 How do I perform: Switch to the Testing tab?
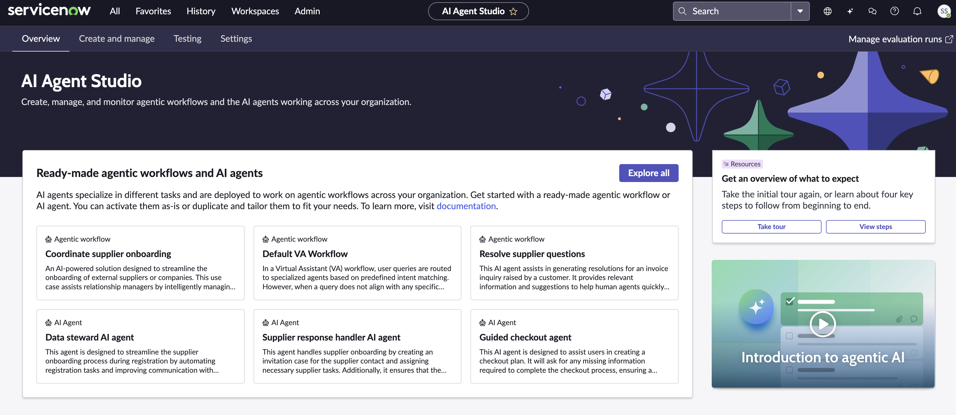click(187, 39)
